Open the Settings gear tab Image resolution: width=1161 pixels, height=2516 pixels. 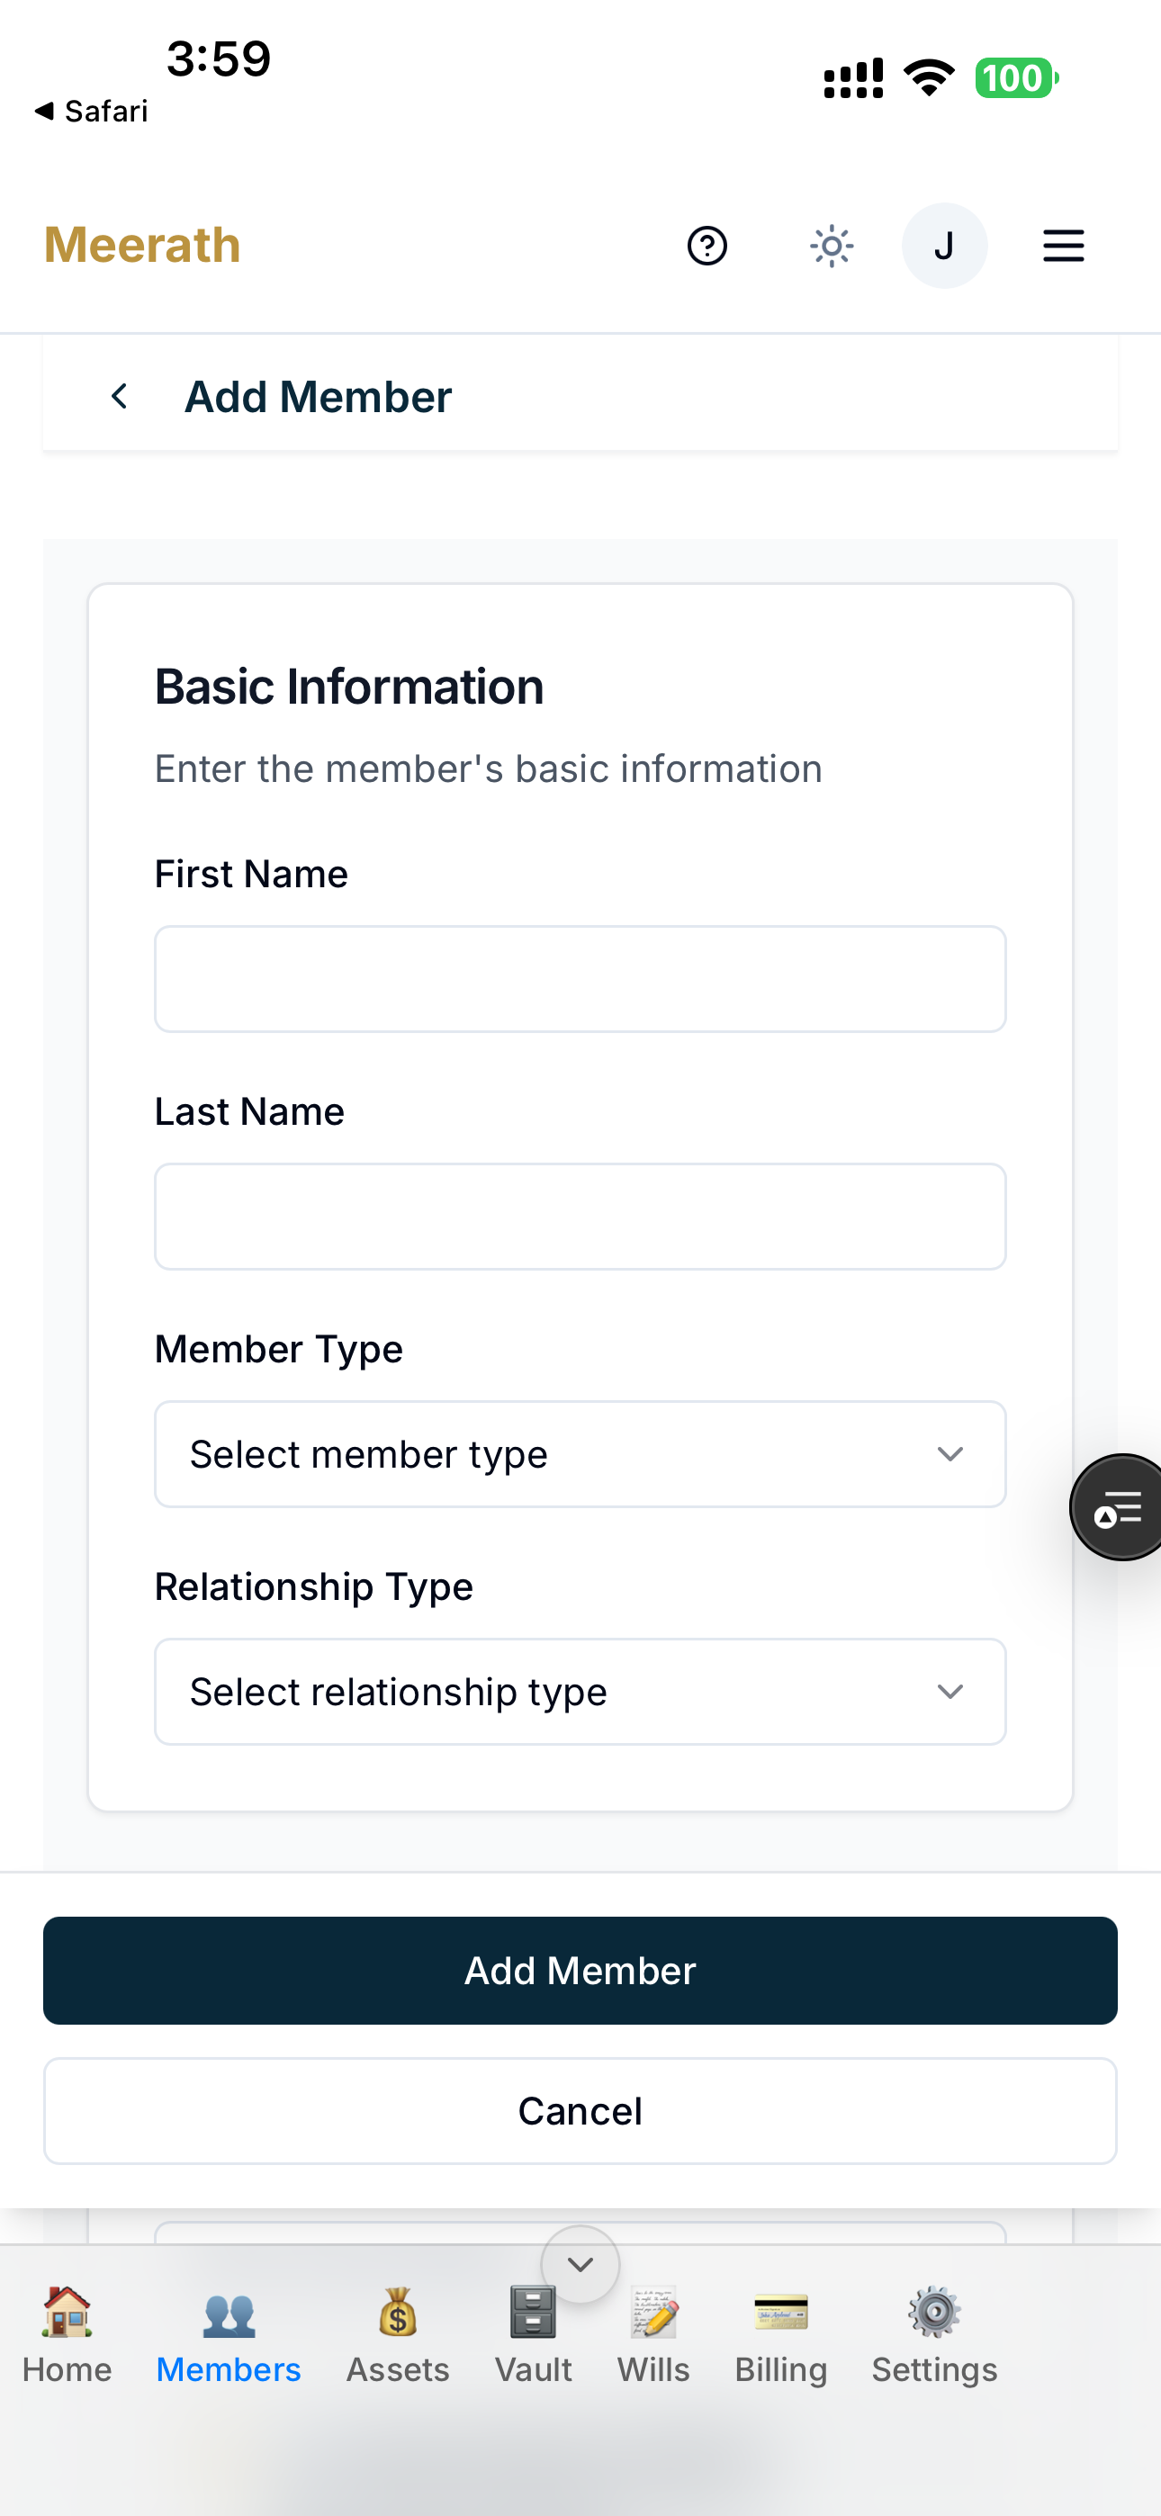click(x=934, y=2335)
